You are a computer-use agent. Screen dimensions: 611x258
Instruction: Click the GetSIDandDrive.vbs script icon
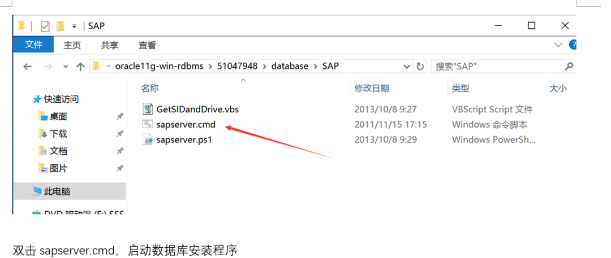click(x=147, y=110)
